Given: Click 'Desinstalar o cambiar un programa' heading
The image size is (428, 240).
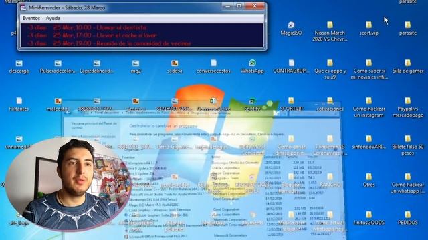Looking at the screenshot, I should (163, 126).
